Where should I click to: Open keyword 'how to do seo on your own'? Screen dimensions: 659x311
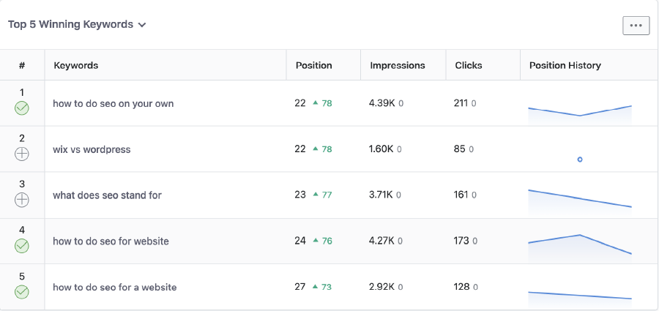(x=113, y=103)
